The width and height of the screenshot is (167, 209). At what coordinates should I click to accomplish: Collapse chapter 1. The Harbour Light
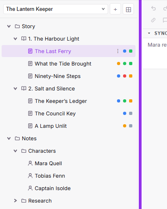point(15,39)
